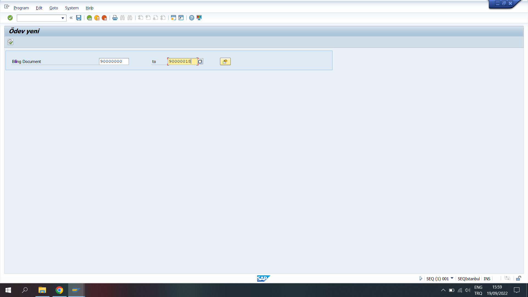Click the Save diskette icon
The width and height of the screenshot is (528, 297).
(x=79, y=18)
